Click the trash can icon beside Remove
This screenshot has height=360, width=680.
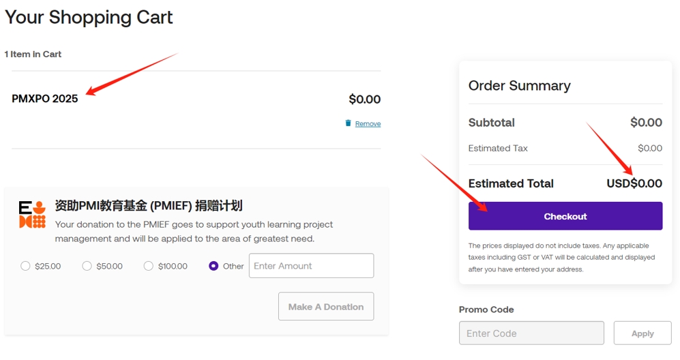[348, 123]
